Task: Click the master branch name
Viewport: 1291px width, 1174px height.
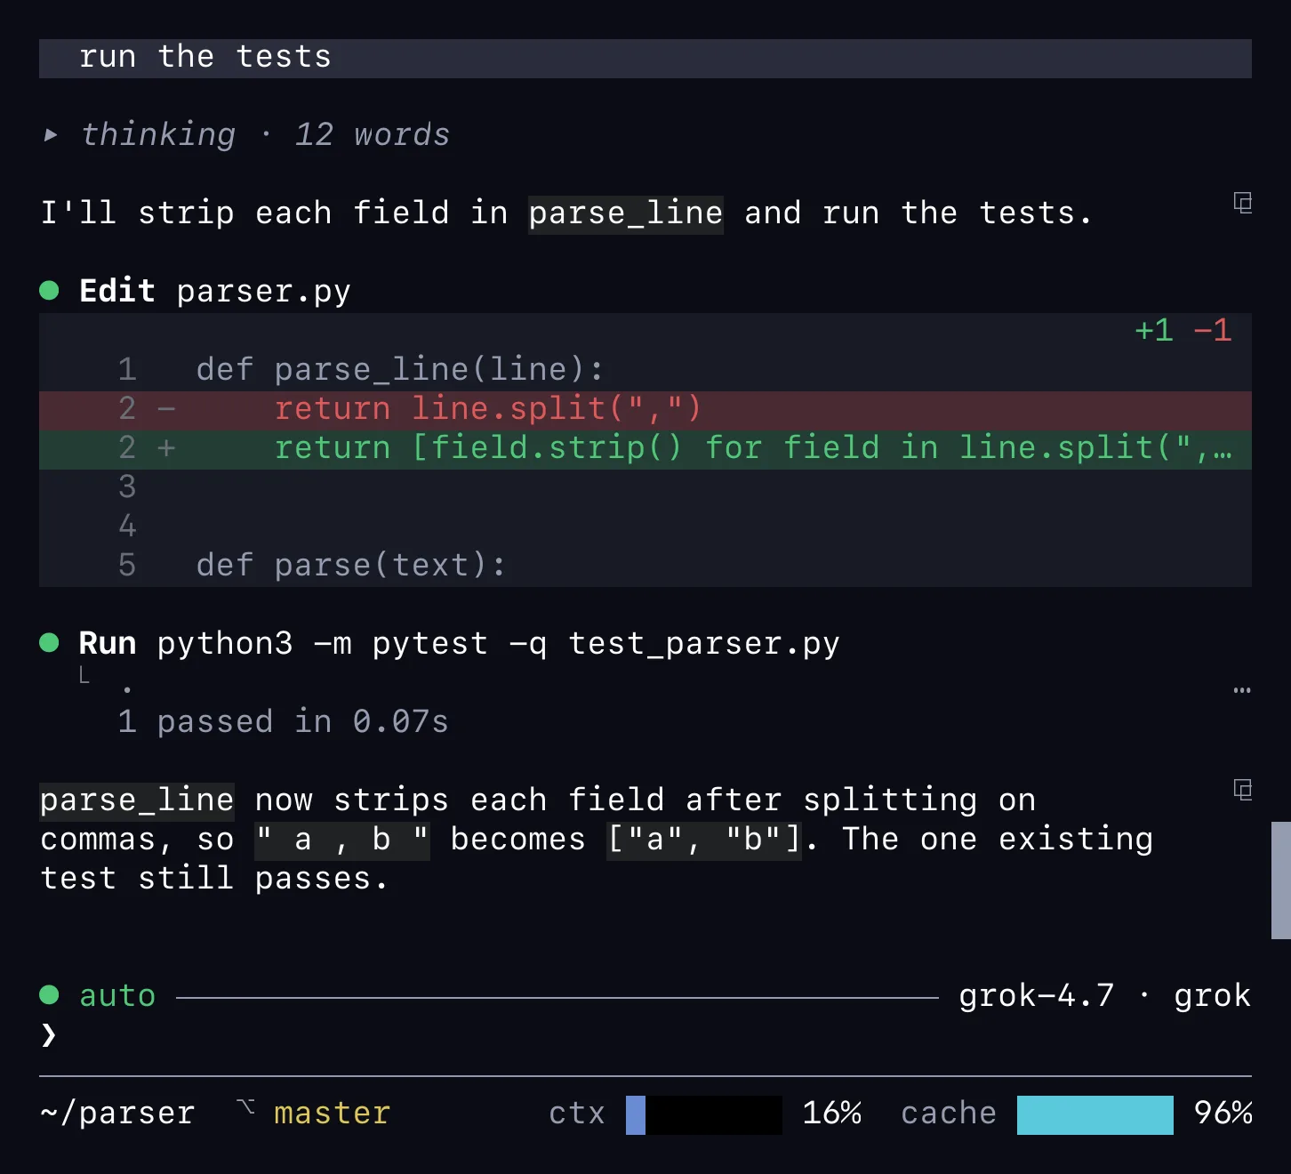Action: 332,1113
